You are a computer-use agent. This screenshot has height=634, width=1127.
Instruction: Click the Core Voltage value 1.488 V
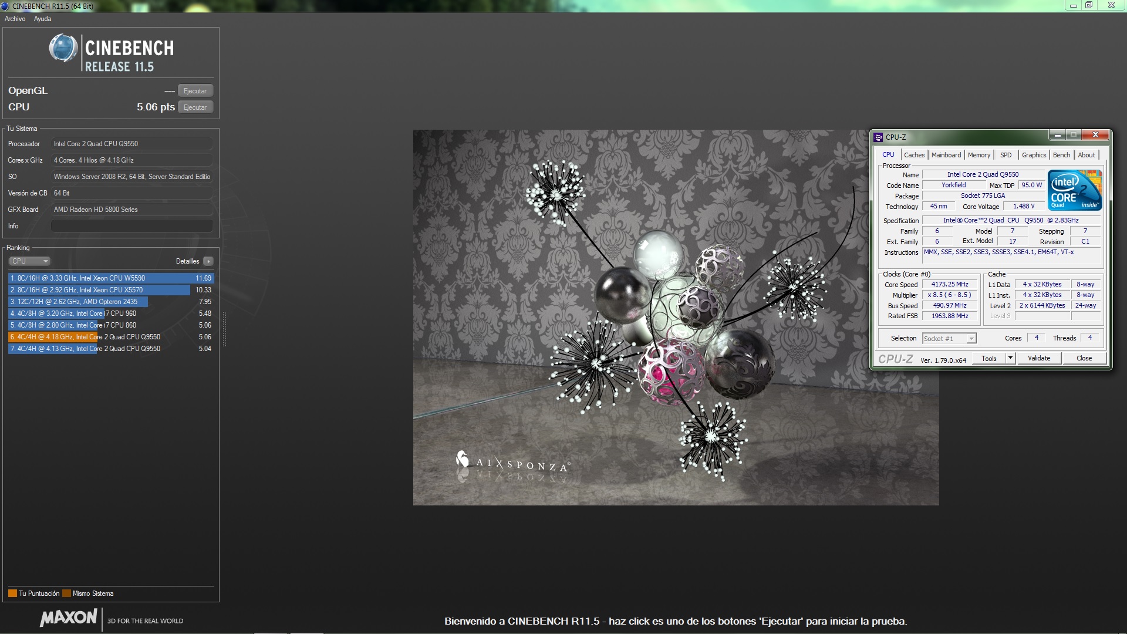[1024, 207]
